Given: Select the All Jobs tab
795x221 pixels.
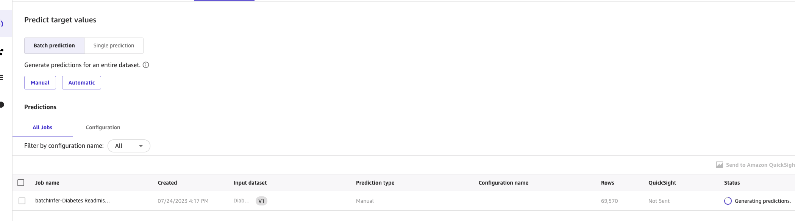Looking at the screenshot, I should click(42, 127).
